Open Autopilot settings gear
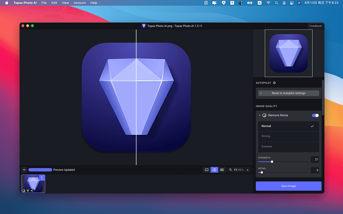343x214 pixels. 274,83
